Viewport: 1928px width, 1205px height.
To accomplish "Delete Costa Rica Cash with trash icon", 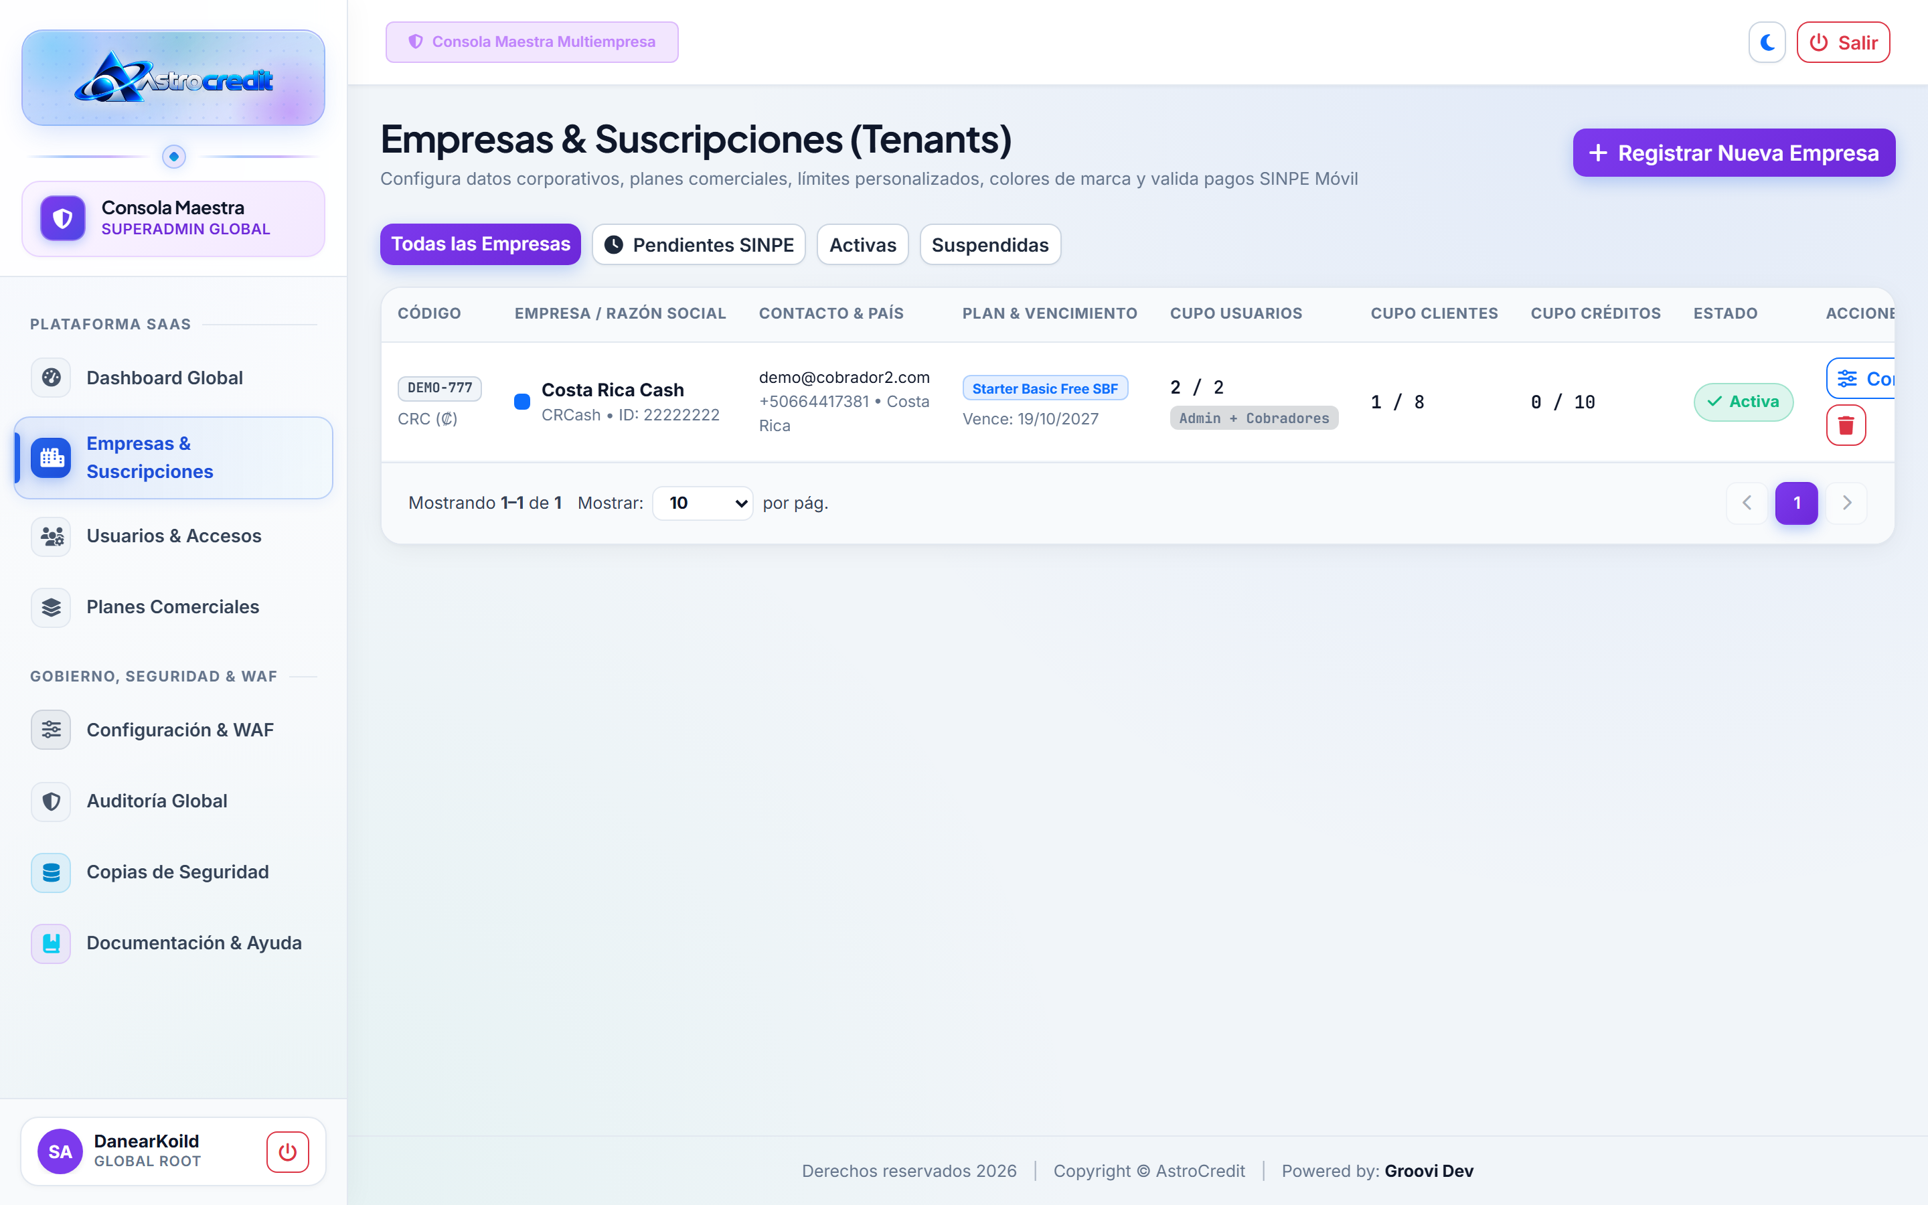I will tap(1846, 426).
